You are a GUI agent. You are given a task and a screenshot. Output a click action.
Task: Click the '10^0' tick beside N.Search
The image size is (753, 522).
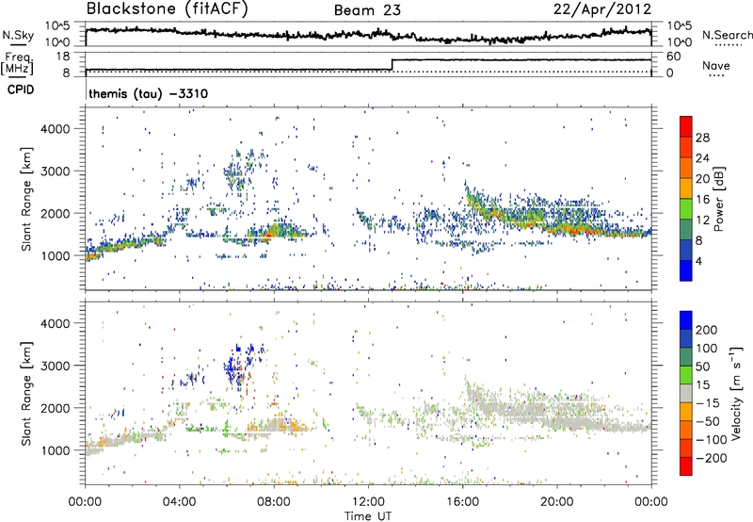(679, 42)
